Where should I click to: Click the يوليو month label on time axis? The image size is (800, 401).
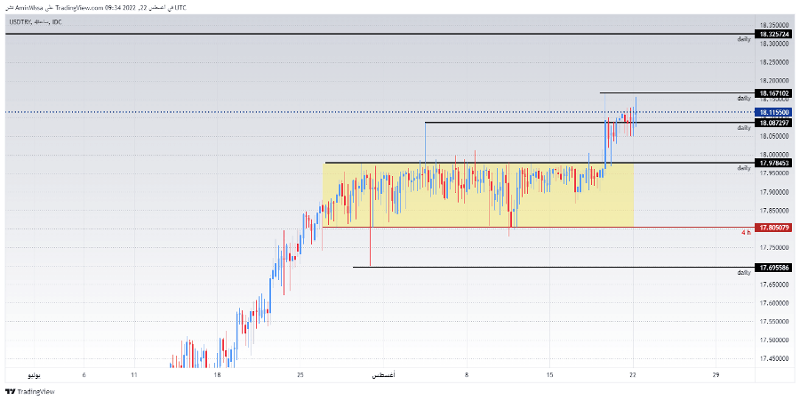[x=34, y=375]
